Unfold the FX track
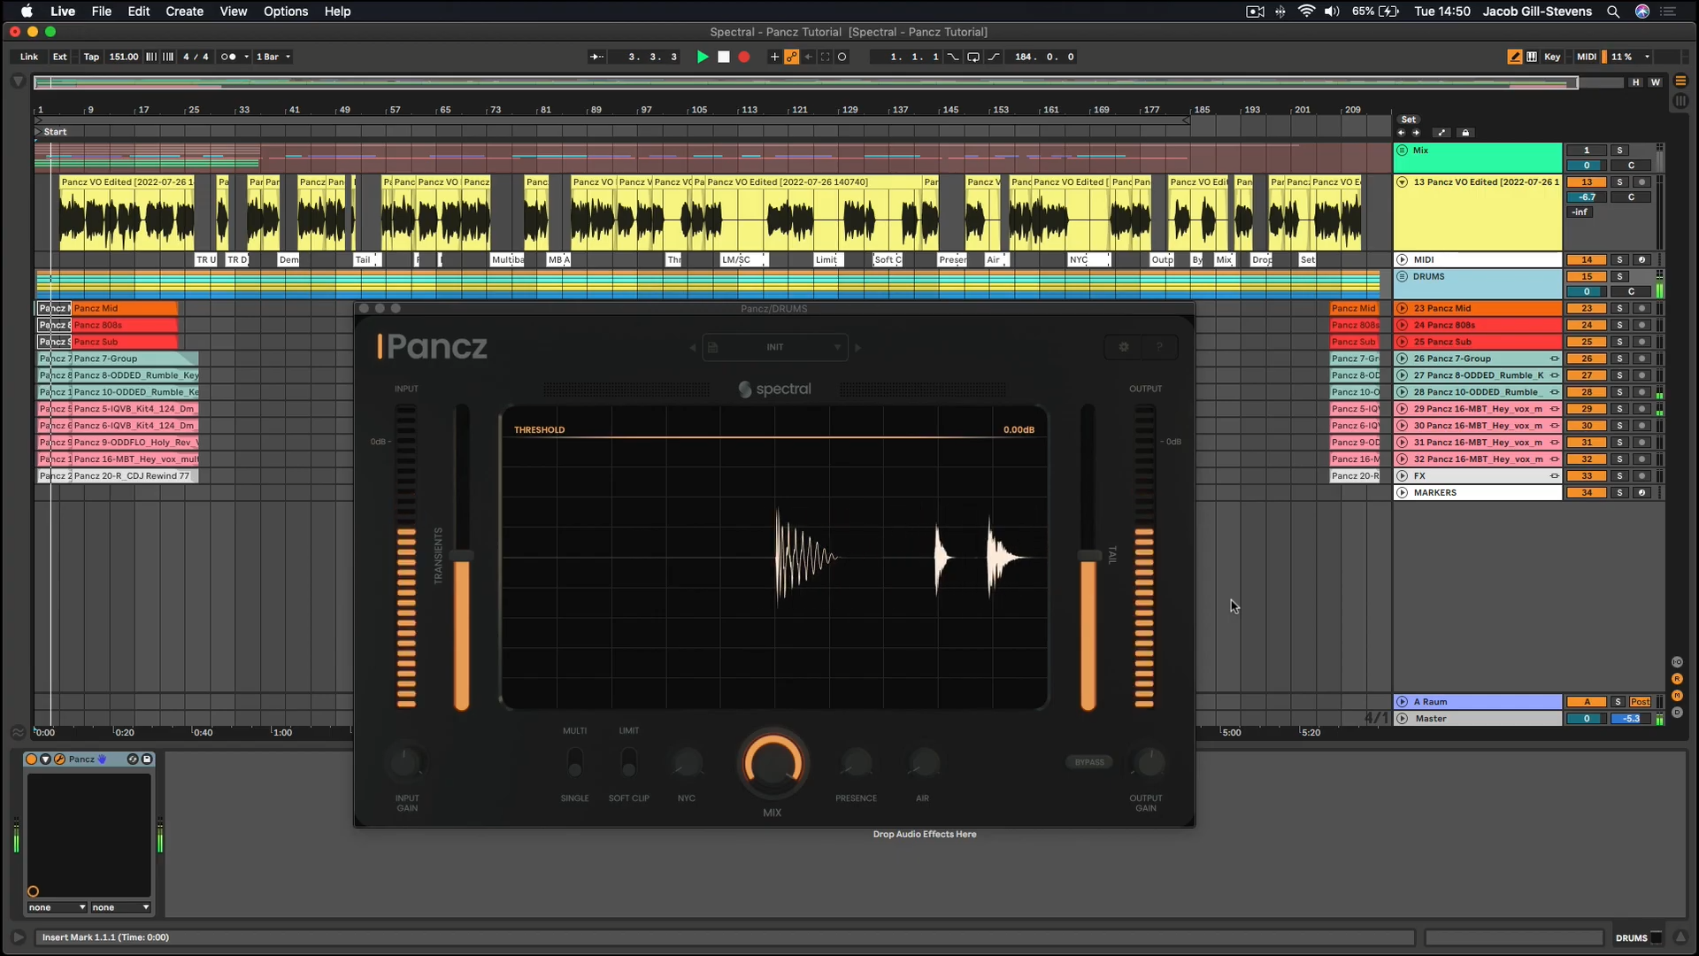The height and width of the screenshot is (956, 1699). [1402, 476]
